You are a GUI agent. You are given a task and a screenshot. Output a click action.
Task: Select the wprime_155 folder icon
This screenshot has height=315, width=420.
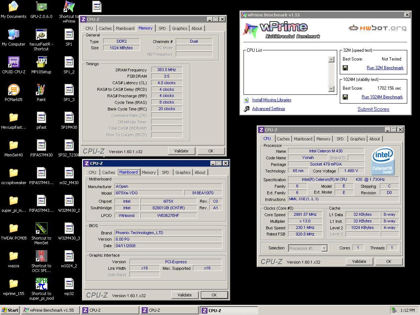13,287
